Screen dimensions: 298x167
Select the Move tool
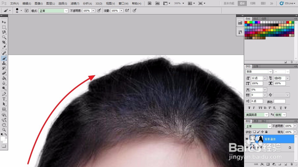click(4, 22)
